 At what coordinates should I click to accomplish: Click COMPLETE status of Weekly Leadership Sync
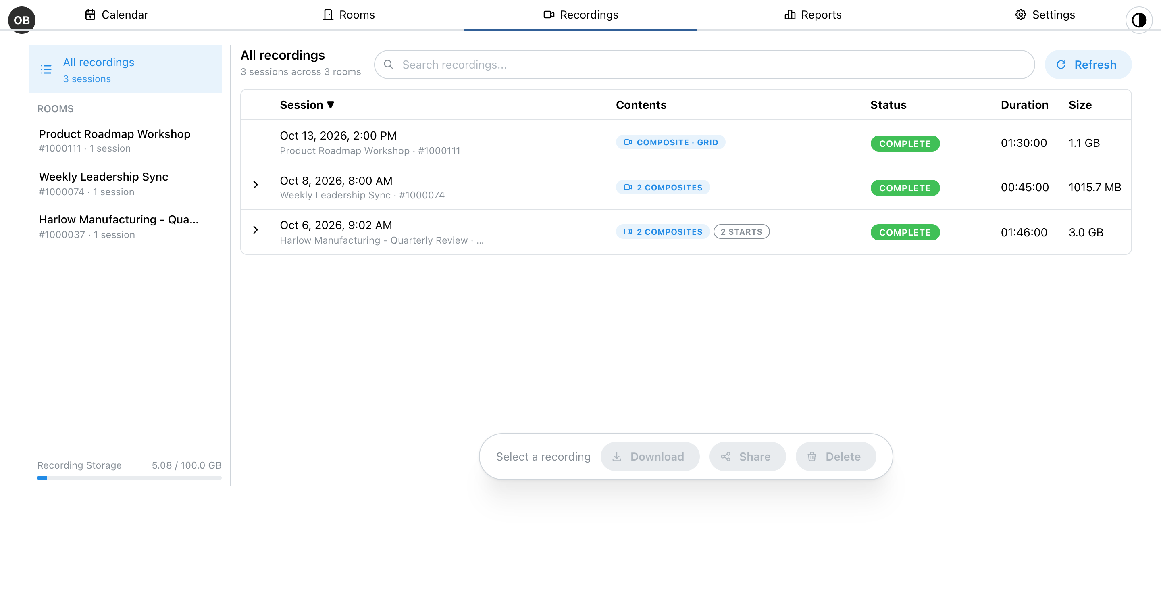[x=905, y=188]
